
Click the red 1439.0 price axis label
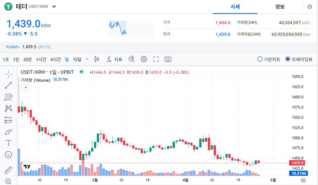(297, 163)
